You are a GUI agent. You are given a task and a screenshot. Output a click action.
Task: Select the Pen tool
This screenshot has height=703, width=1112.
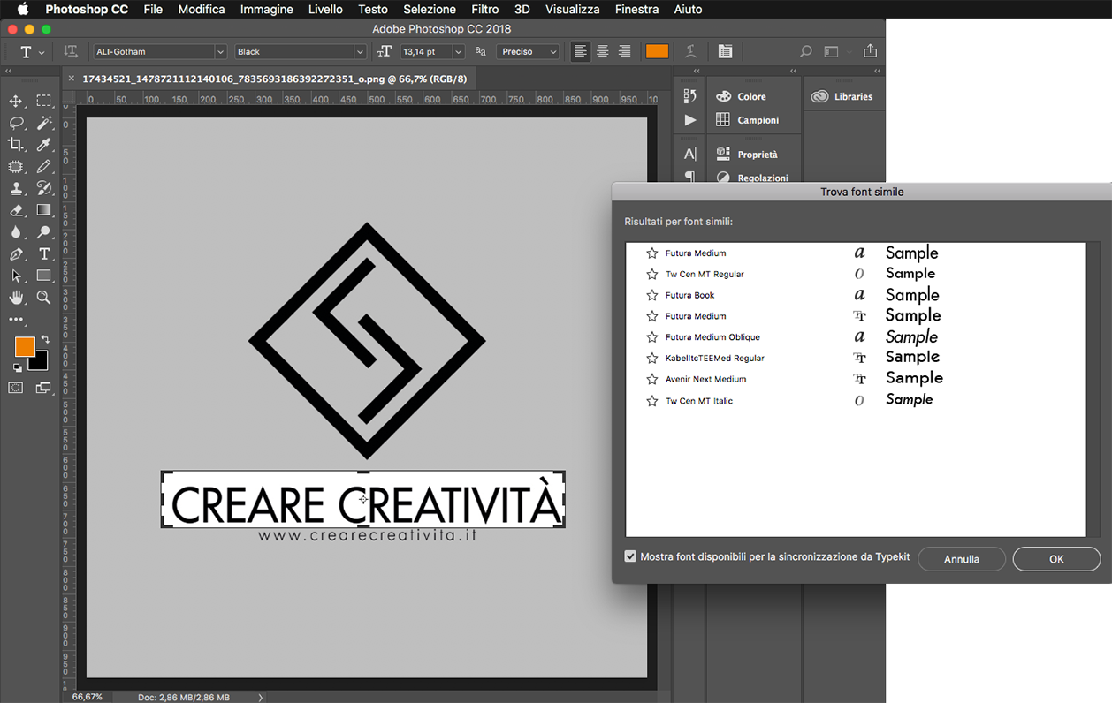(x=16, y=254)
